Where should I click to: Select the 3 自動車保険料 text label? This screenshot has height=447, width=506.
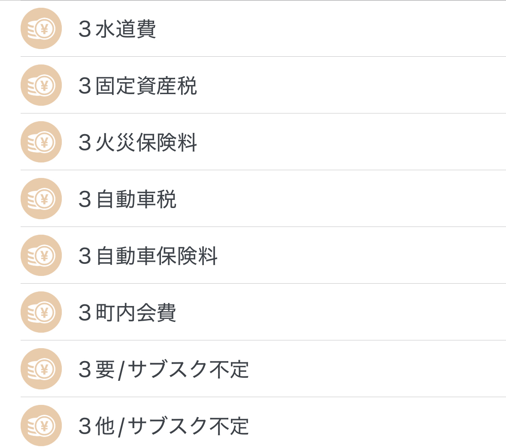(x=148, y=256)
